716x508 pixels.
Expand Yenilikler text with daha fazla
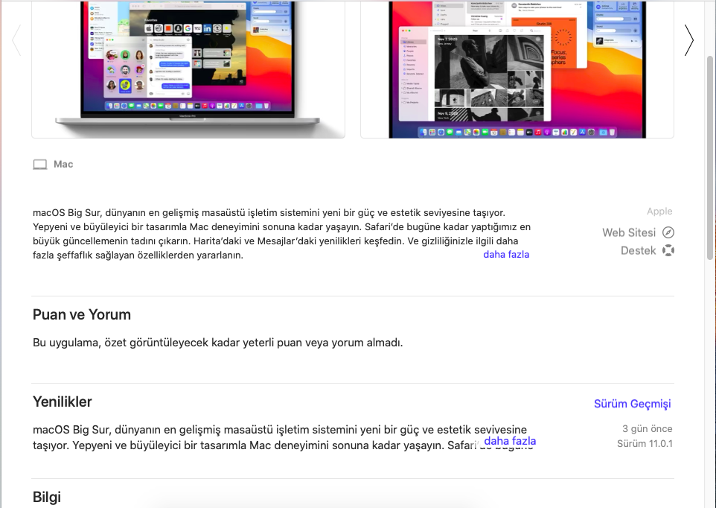pos(510,441)
